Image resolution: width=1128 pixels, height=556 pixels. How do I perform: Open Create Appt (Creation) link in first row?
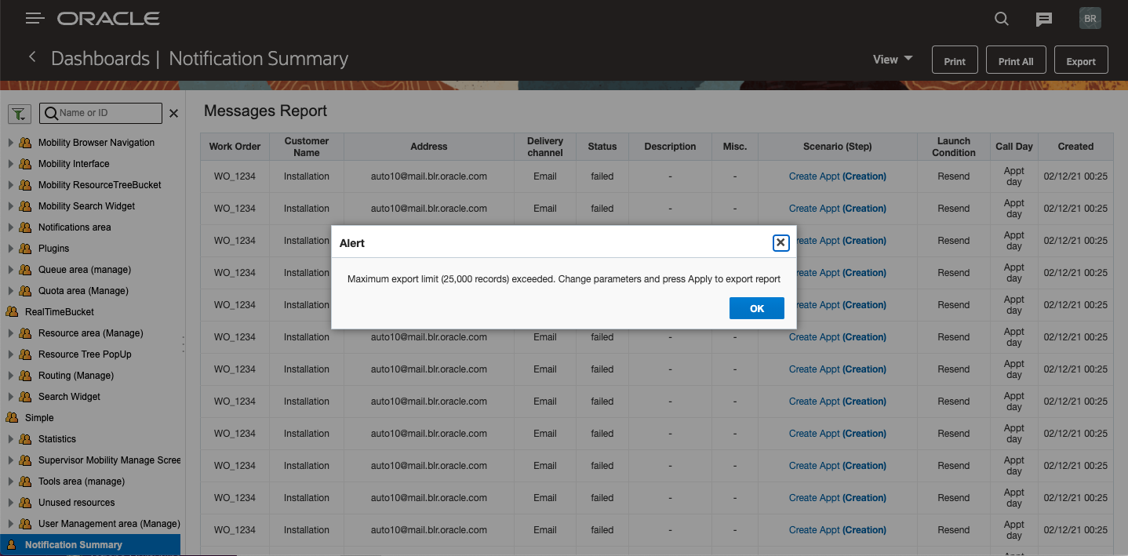coord(837,176)
